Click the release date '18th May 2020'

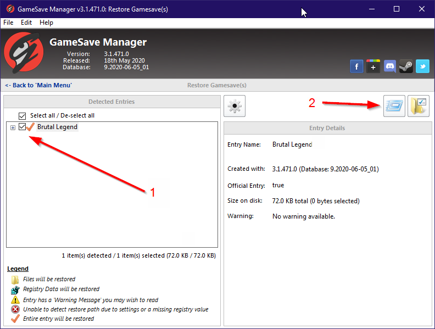[x=124, y=60]
